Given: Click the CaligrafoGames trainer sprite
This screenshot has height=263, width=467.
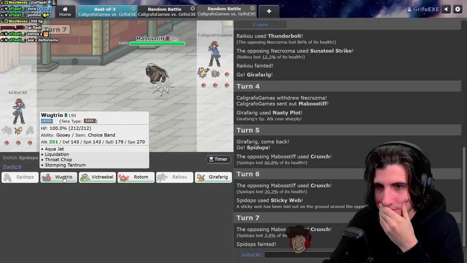Looking at the screenshot, I should coord(215,53).
